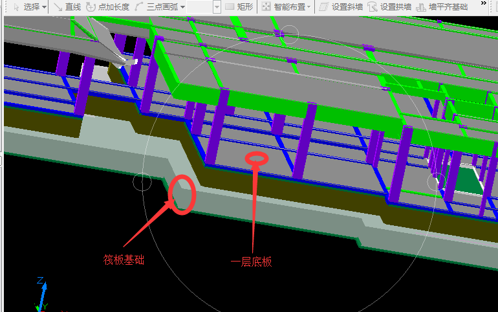Click the 设置拱墙 tool
The image size is (498, 312).
[389, 6]
